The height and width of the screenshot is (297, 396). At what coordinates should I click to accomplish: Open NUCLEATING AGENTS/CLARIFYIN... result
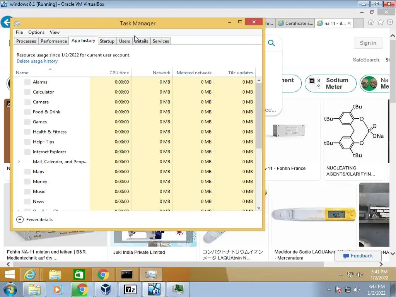[x=350, y=171]
